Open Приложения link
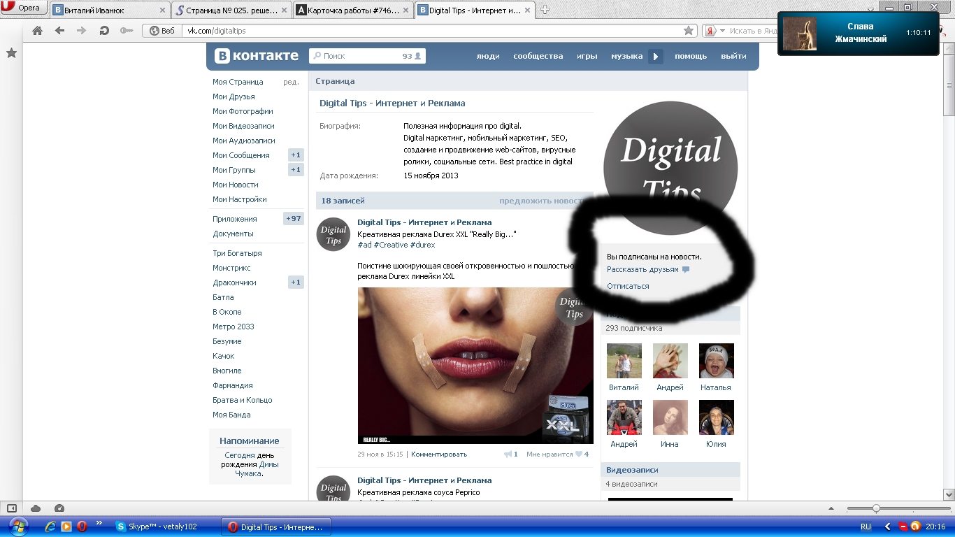The image size is (955, 537). click(235, 219)
